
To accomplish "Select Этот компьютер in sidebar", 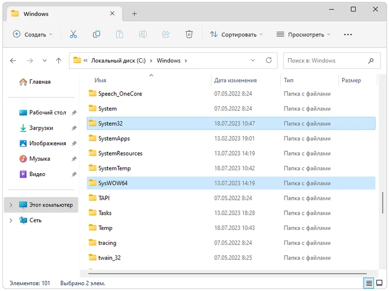I will 41,205.
